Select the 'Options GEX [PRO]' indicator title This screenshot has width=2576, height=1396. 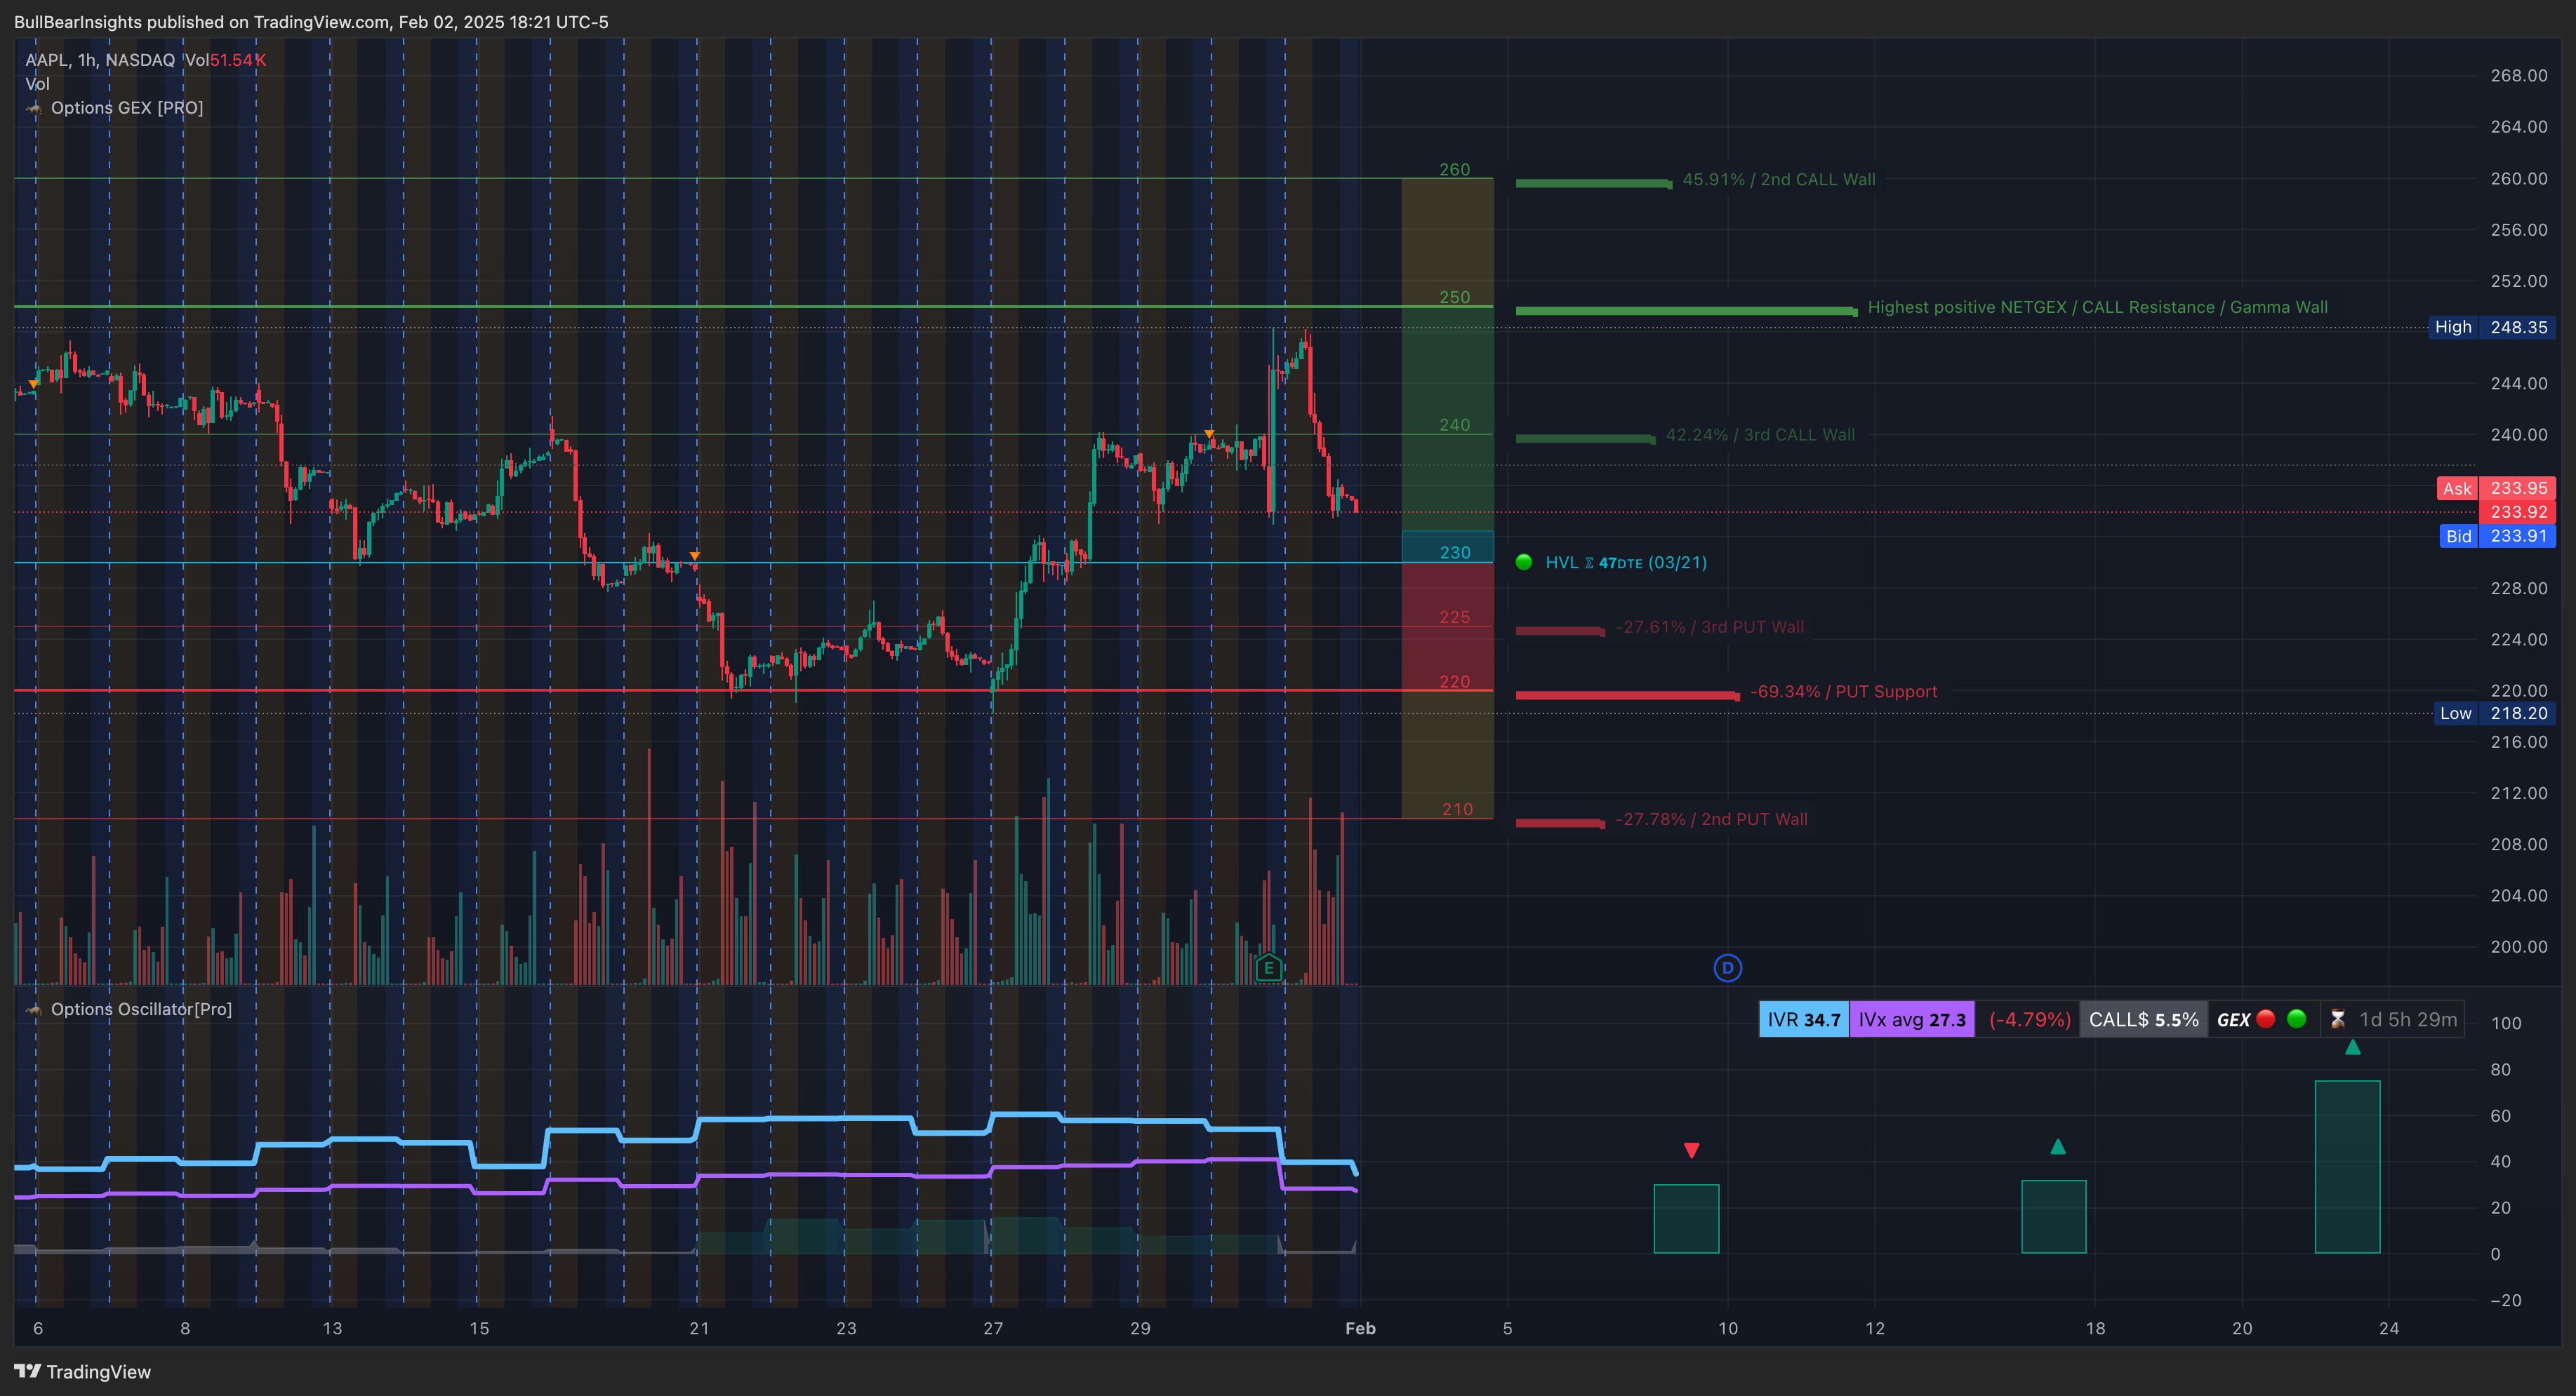point(127,108)
